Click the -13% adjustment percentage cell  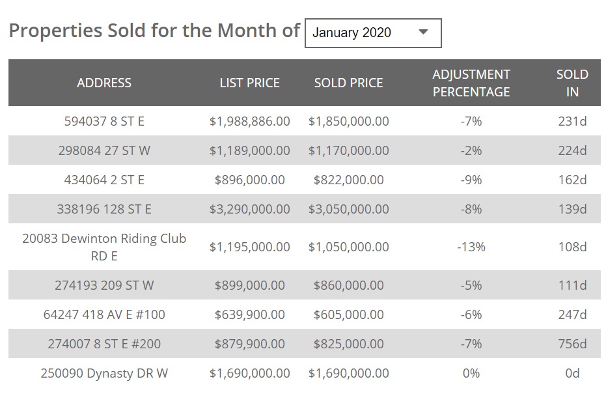471,247
